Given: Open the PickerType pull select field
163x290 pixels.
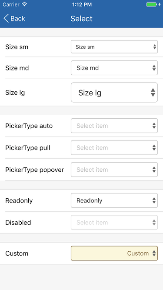Looking at the screenshot, I should [114, 147].
